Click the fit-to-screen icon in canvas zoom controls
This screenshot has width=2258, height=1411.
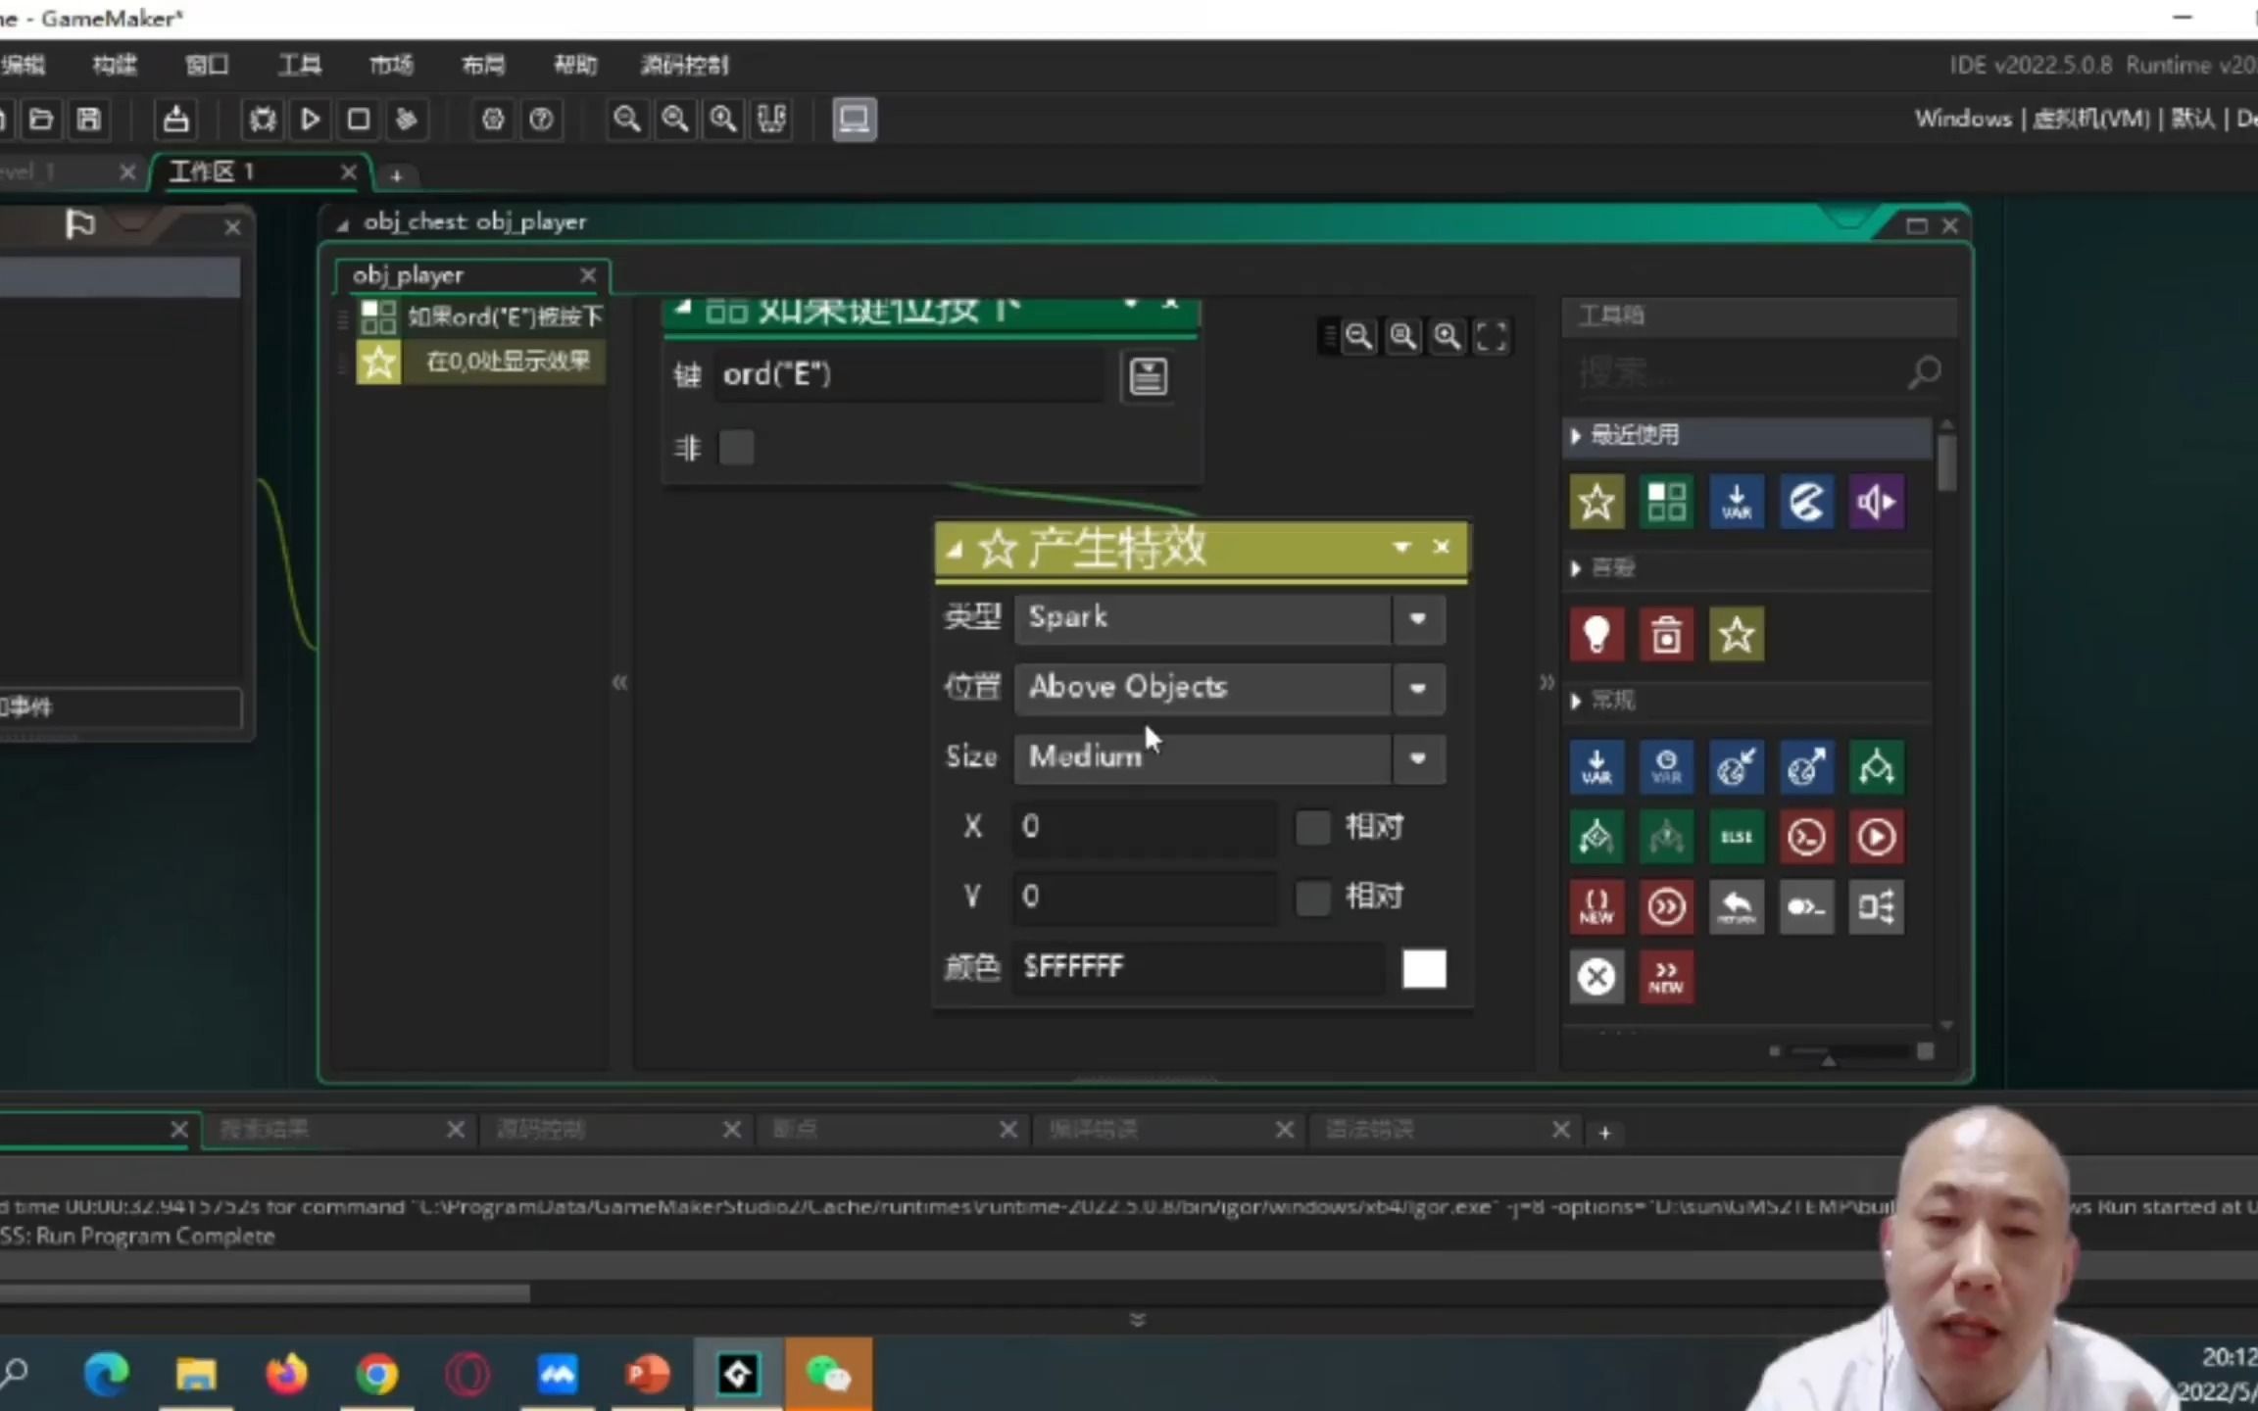pyautogui.click(x=1492, y=337)
